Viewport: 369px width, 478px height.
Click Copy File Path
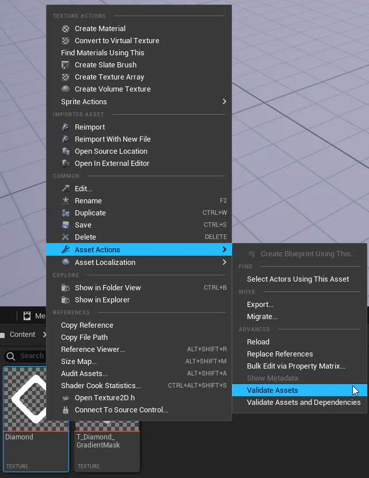point(84,337)
